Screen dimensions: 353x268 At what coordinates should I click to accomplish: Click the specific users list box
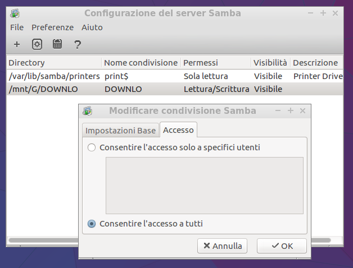[x=205, y=186]
